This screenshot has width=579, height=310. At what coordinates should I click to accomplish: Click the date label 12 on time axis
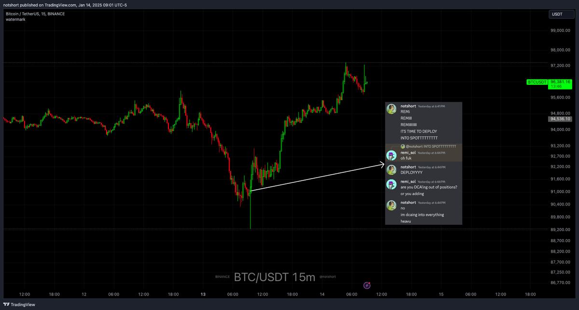[x=84, y=294]
